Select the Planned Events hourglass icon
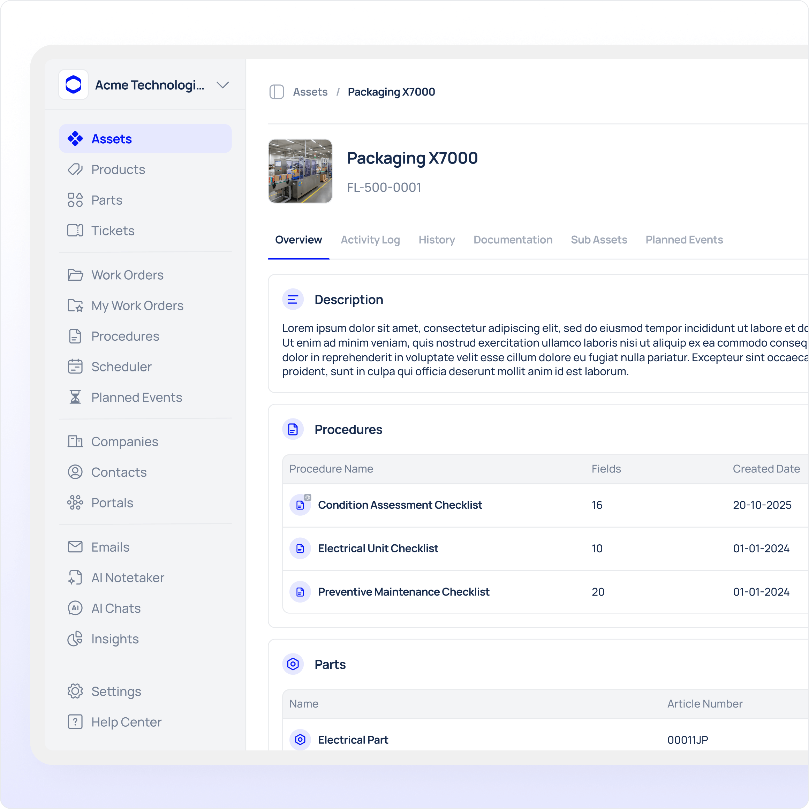Image resolution: width=809 pixels, height=809 pixels. pos(75,397)
